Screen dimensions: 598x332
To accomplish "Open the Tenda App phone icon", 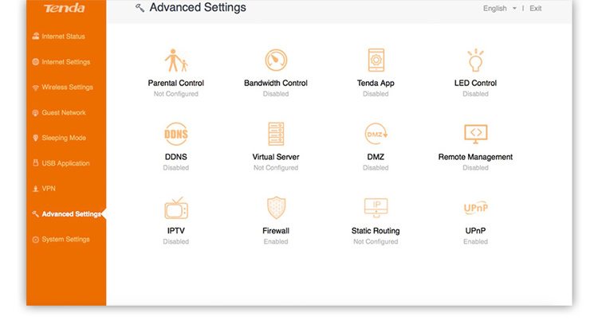I will pyautogui.click(x=376, y=61).
